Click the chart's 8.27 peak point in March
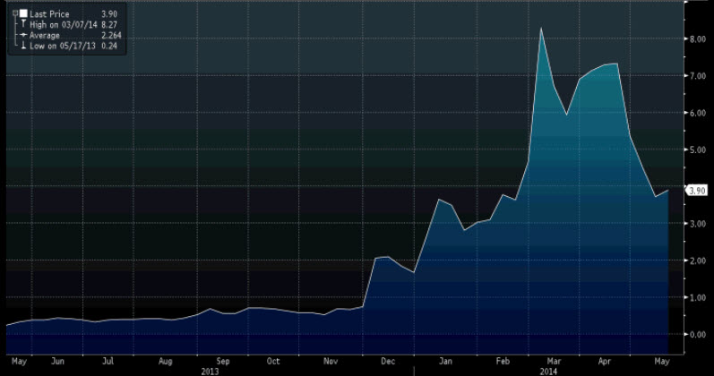 [541, 29]
